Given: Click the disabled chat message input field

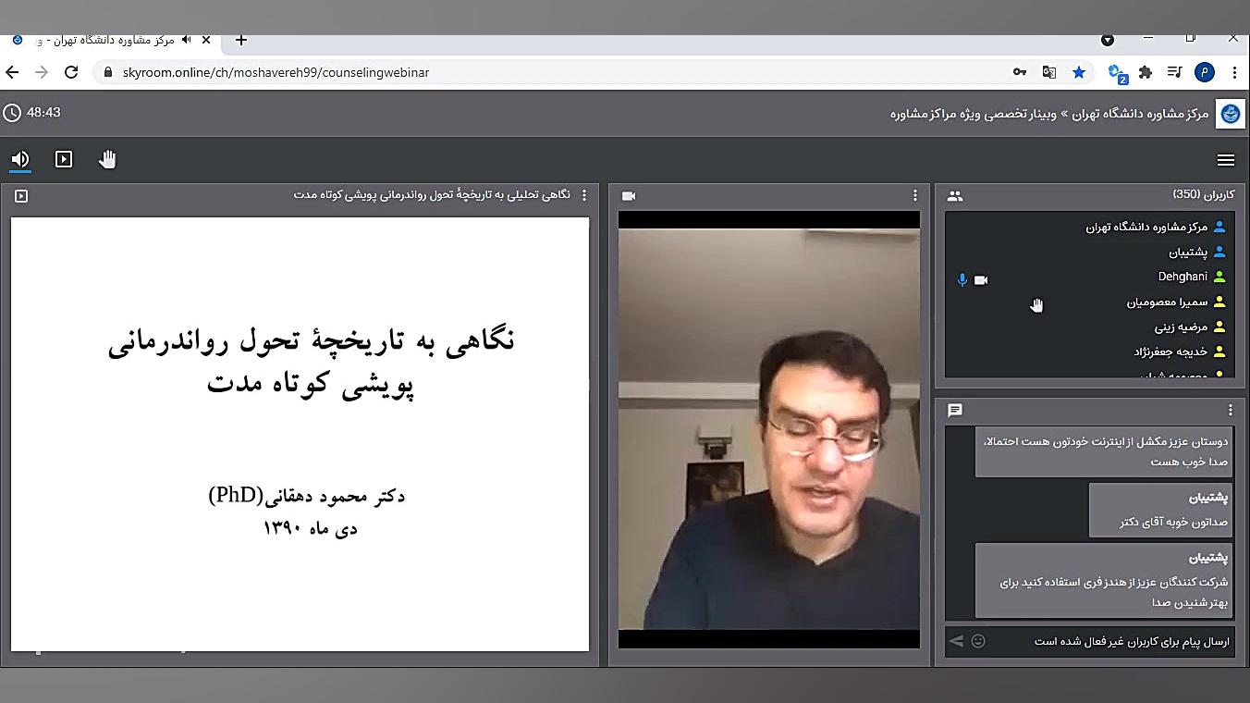Looking at the screenshot, I should [x=1109, y=641].
